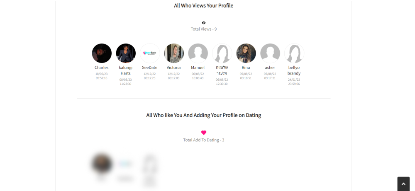
Task: Click the SeeDate logo avatar
Action: tap(150, 53)
